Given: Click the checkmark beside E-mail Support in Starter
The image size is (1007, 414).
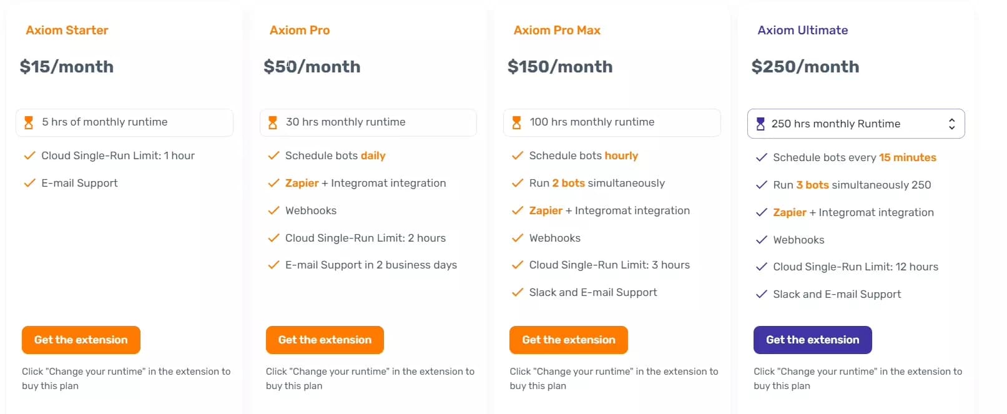Looking at the screenshot, I should [29, 182].
